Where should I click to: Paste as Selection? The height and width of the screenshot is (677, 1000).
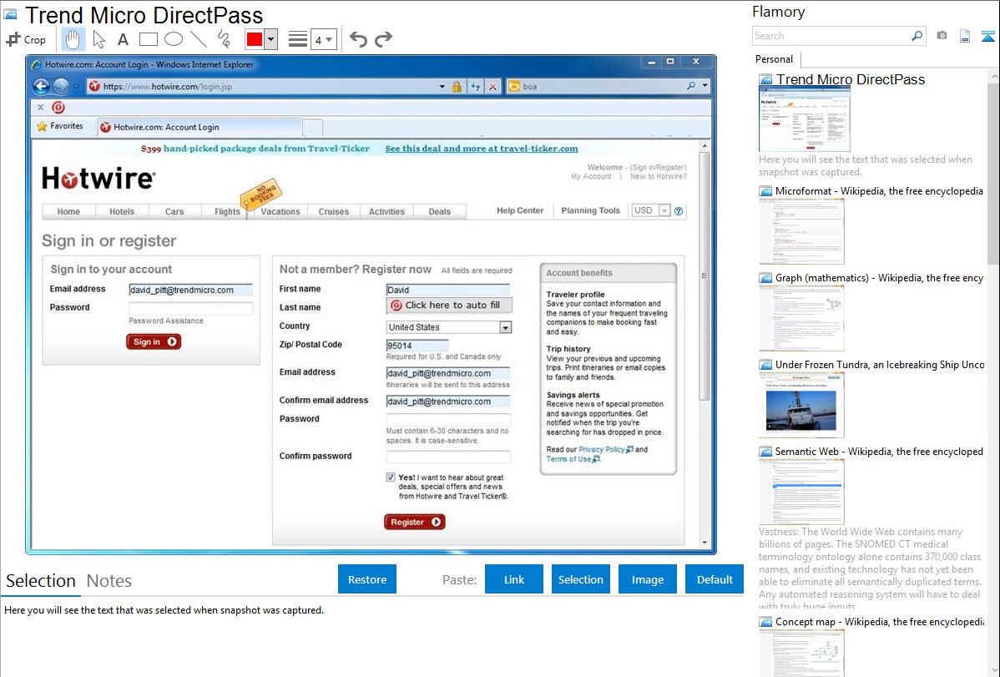click(580, 579)
